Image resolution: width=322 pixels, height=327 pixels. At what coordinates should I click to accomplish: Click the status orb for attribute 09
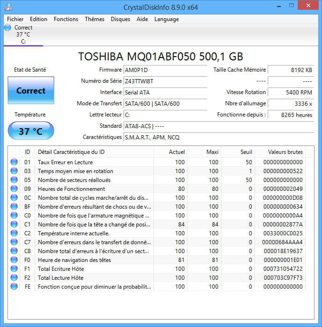(x=14, y=189)
